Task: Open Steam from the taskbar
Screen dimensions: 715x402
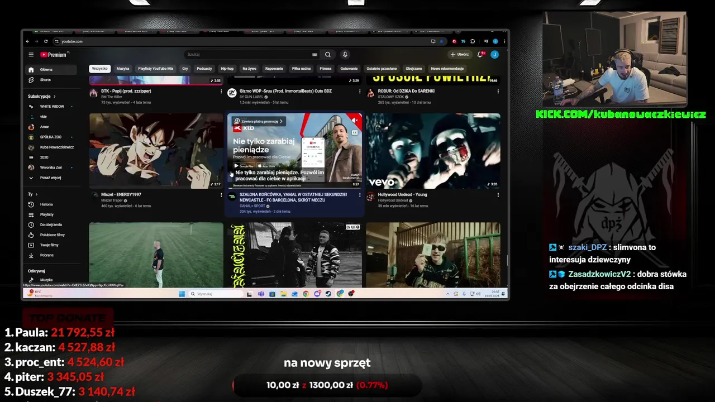Action: tap(328, 294)
